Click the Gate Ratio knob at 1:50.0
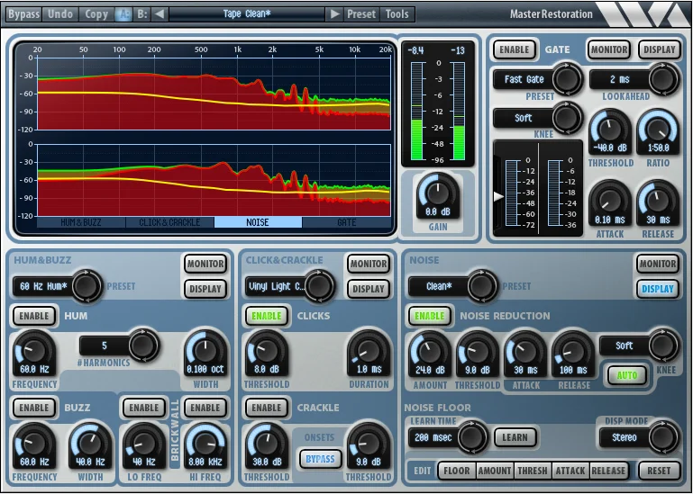The image size is (693, 494). [x=658, y=130]
